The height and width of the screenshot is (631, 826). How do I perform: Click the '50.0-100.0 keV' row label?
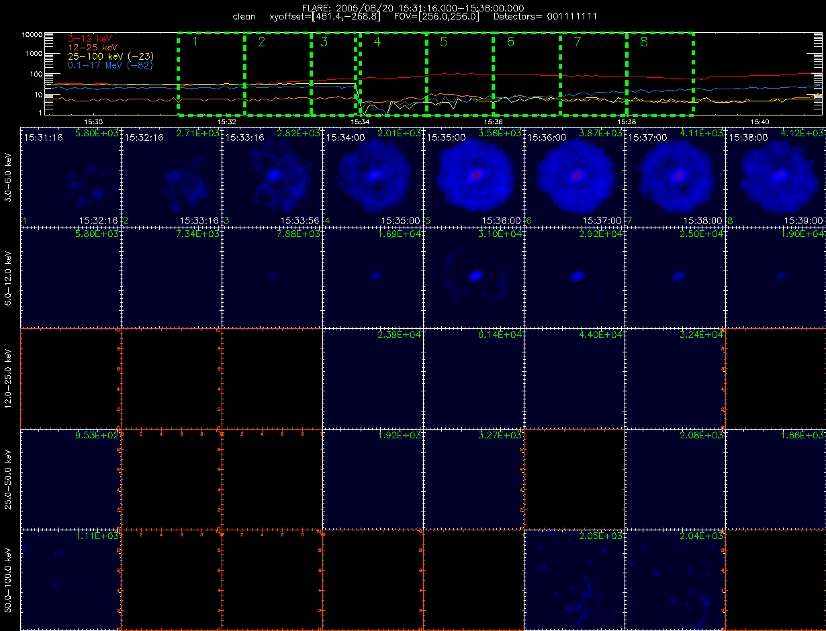(8, 579)
